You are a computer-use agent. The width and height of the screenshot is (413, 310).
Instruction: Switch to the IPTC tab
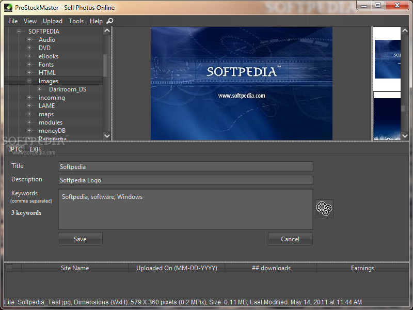tap(15, 149)
